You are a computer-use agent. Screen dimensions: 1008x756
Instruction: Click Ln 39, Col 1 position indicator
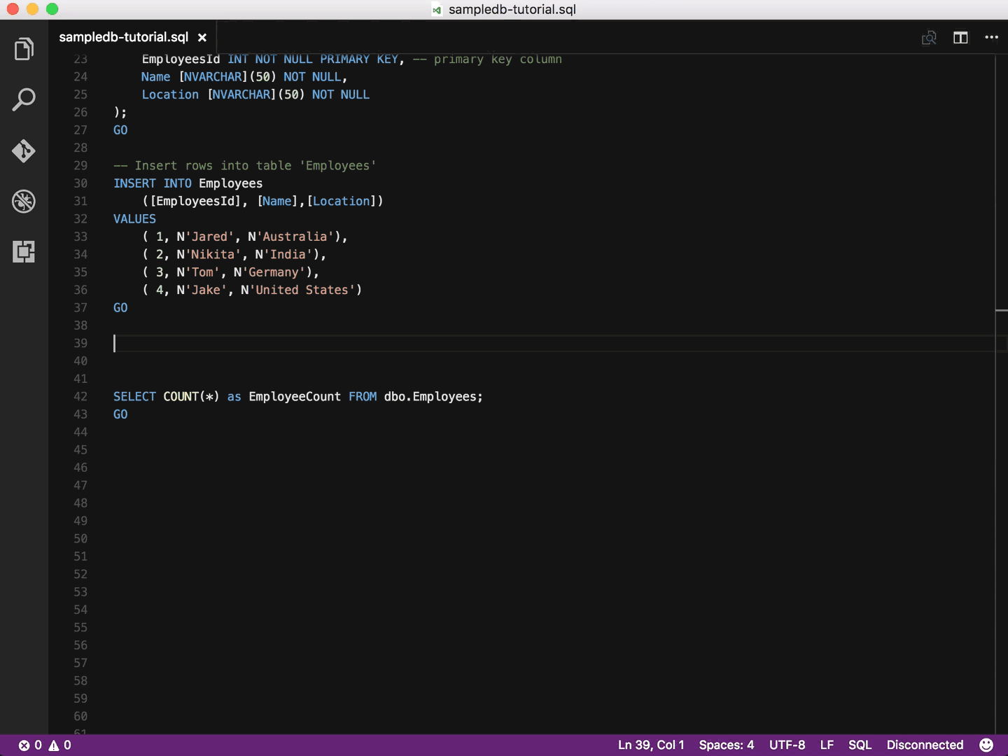point(651,745)
